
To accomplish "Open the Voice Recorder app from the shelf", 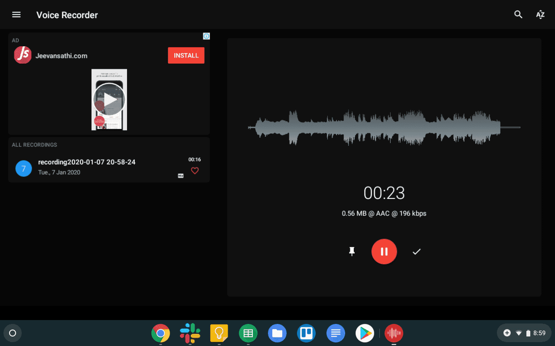I will (394, 333).
